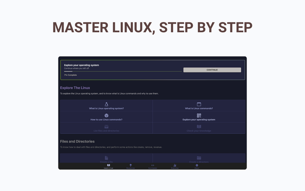Image resolution: width=305 pixels, height=191 pixels.
Task: Click the grid icon above Explore your operating system
Action: [199, 115]
